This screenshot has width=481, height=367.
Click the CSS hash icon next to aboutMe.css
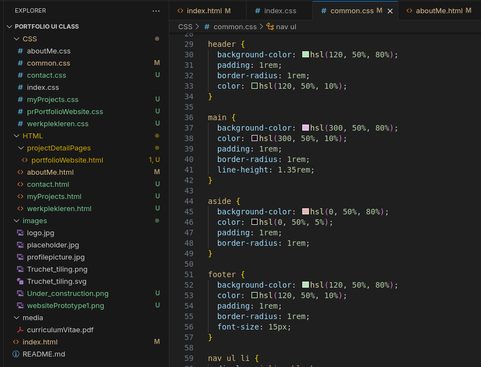(x=20, y=51)
